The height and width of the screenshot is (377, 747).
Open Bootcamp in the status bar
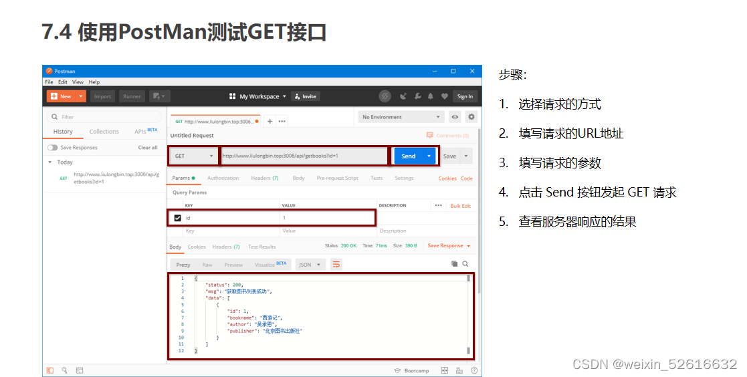(x=412, y=370)
